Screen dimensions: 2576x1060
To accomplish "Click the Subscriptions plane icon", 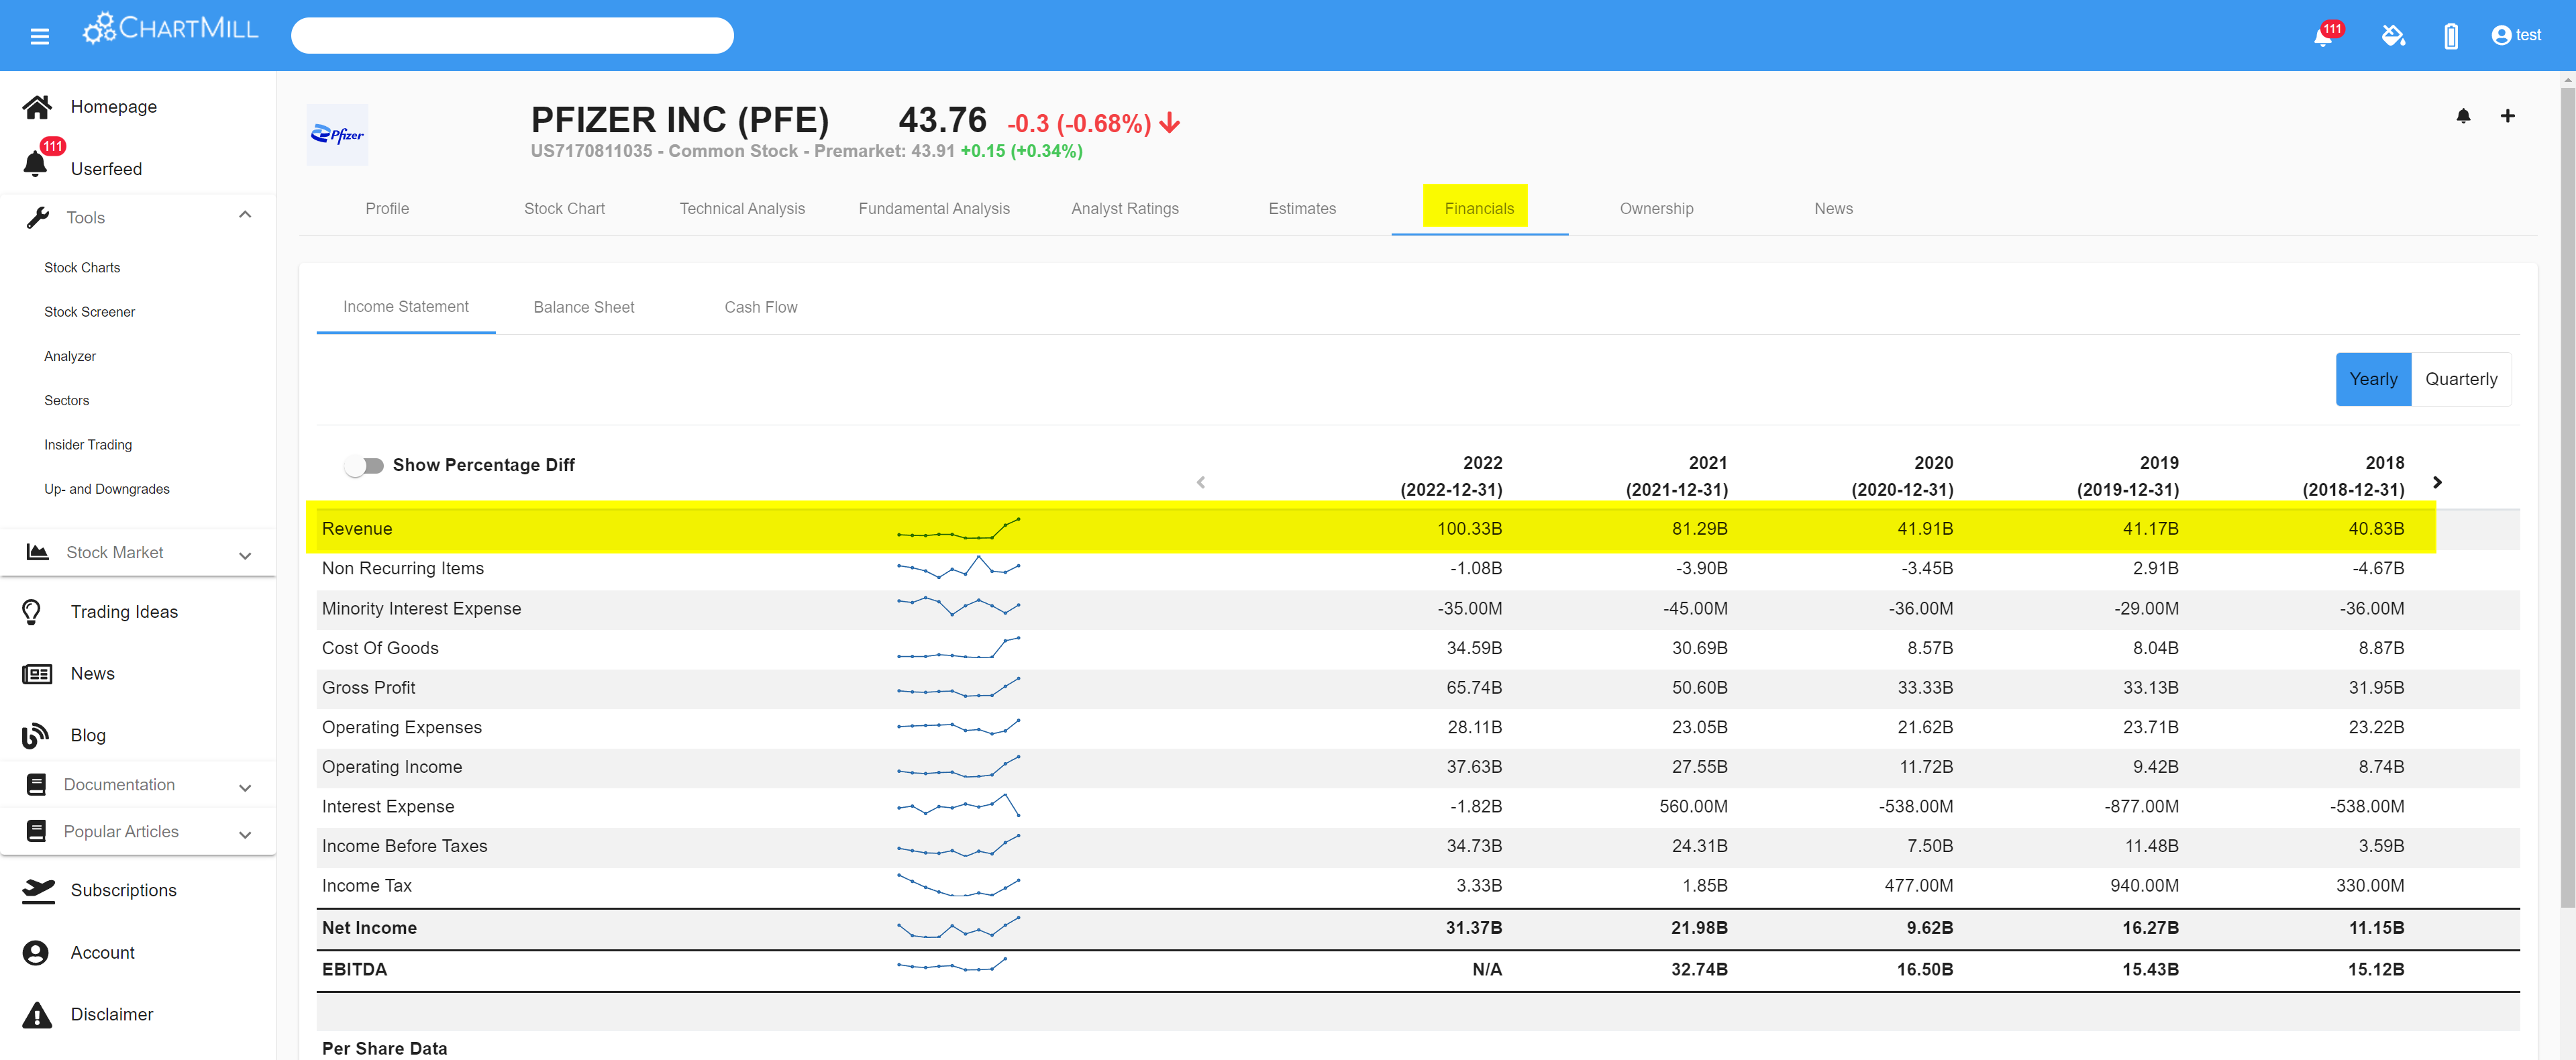I will point(38,891).
